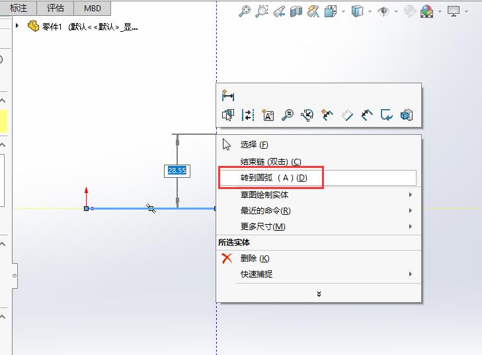Choose 转到圆弧 (A)(D) menu entry

point(317,178)
